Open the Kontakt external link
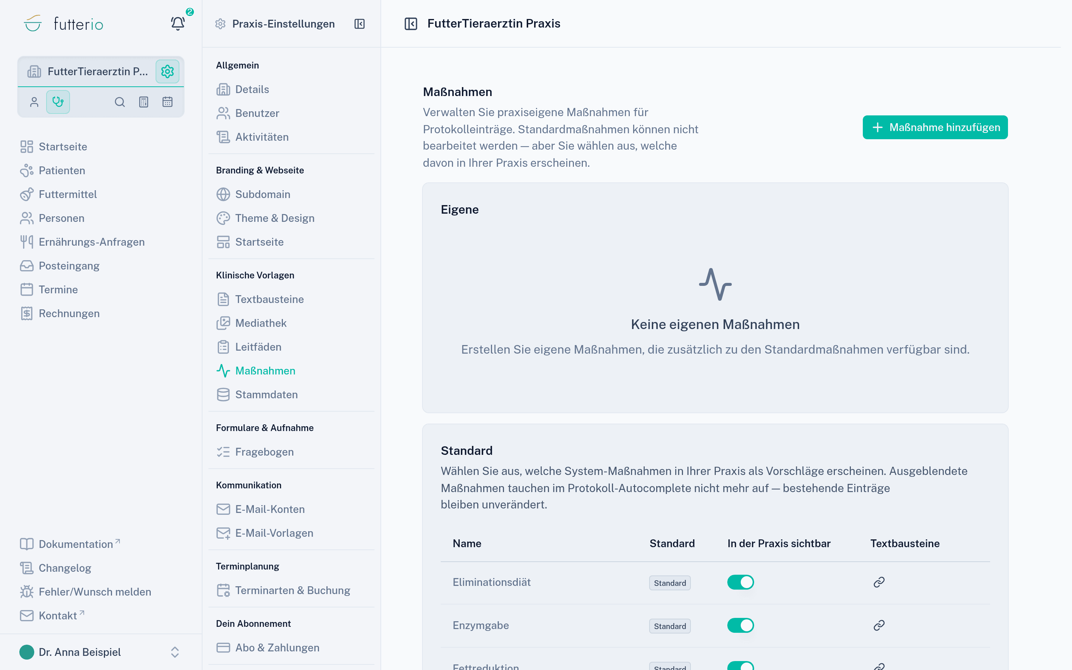The width and height of the screenshot is (1072, 670). coord(52,616)
